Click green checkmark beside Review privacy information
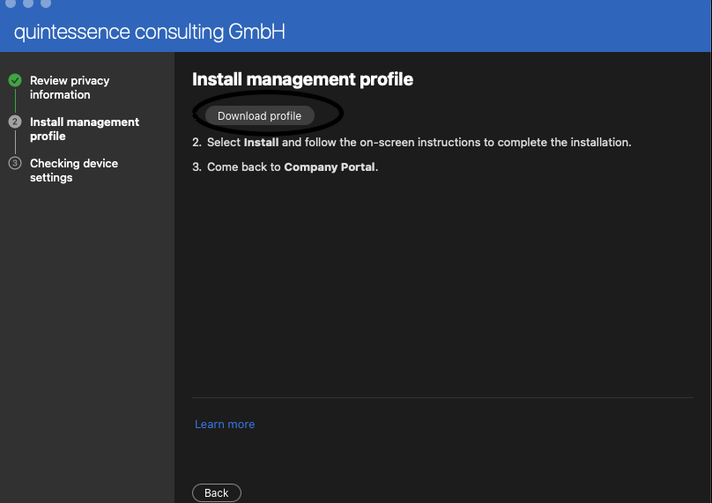This screenshot has width=712, height=503. pos(15,80)
